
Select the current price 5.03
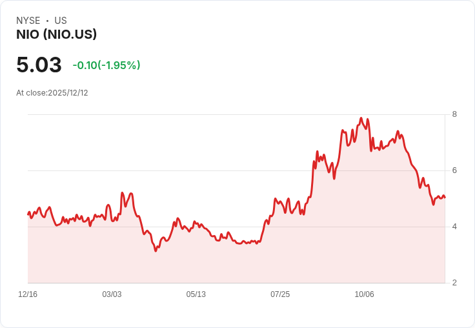(x=39, y=65)
